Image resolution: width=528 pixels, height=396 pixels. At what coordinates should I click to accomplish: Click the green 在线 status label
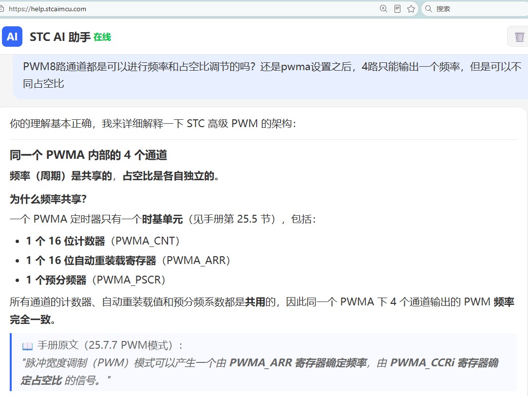[x=102, y=37]
